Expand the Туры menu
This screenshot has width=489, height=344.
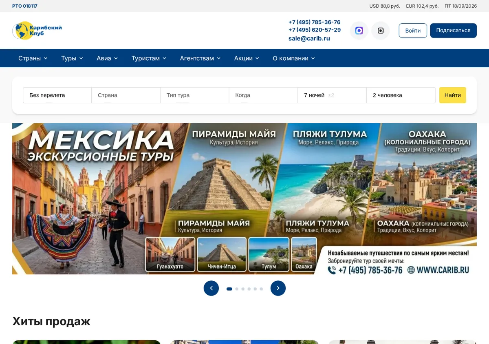coord(72,58)
